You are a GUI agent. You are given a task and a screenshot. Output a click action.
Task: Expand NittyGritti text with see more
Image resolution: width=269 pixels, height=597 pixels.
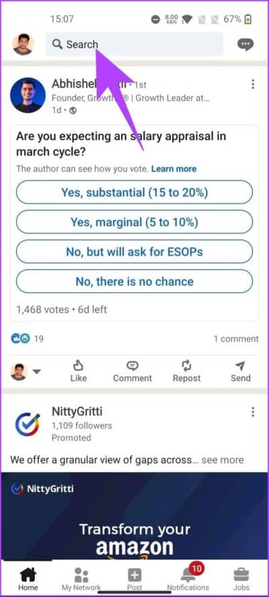(223, 460)
